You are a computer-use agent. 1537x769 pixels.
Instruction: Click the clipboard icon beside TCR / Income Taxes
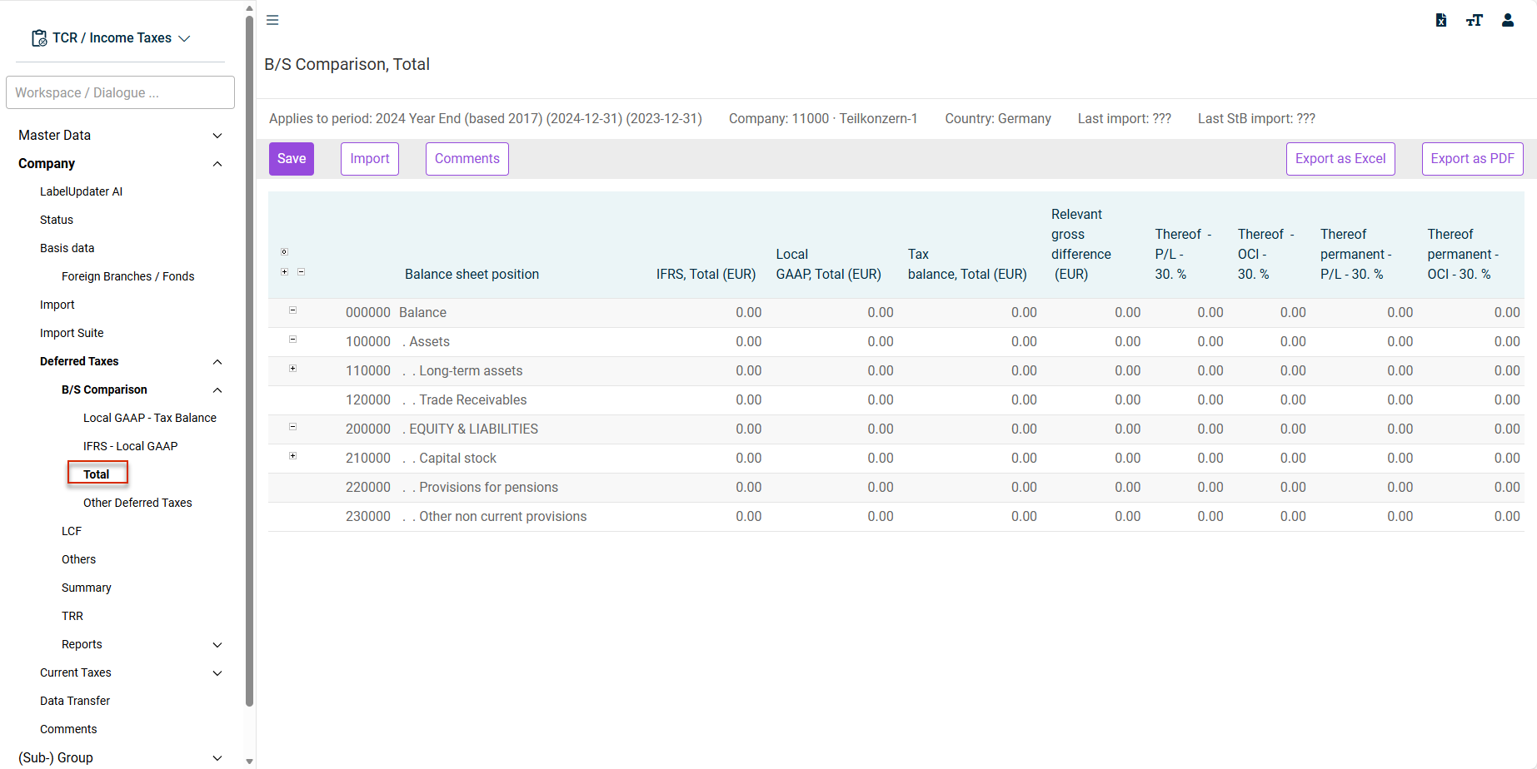(39, 38)
